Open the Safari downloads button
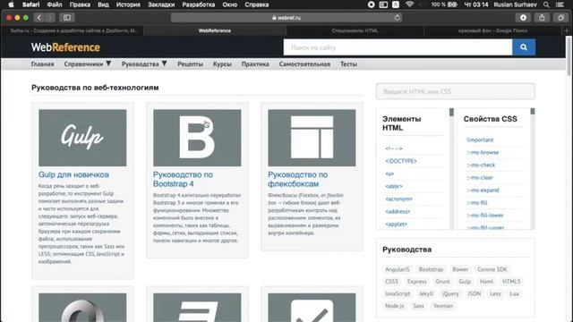The width and height of the screenshot is (573, 322). pyautogui.click(x=523, y=18)
